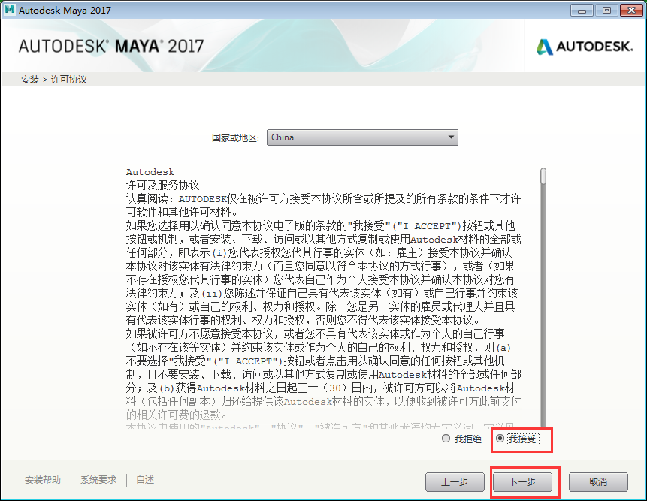Select the 我拒绝 radio button
The height and width of the screenshot is (501, 647).
point(446,439)
